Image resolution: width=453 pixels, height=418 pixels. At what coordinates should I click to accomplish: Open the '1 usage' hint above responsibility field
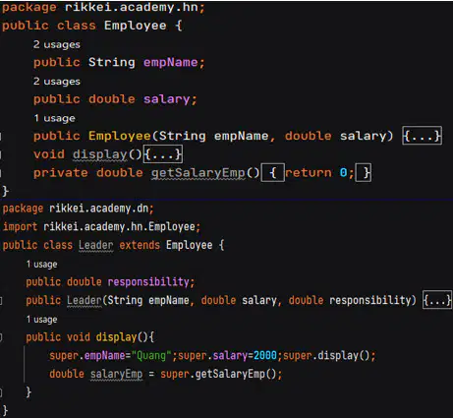pyautogui.click(x=41, y=264)
